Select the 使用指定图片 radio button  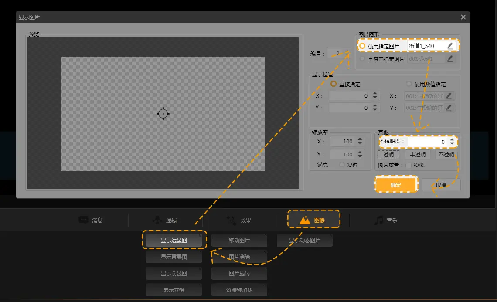[362, 46]
